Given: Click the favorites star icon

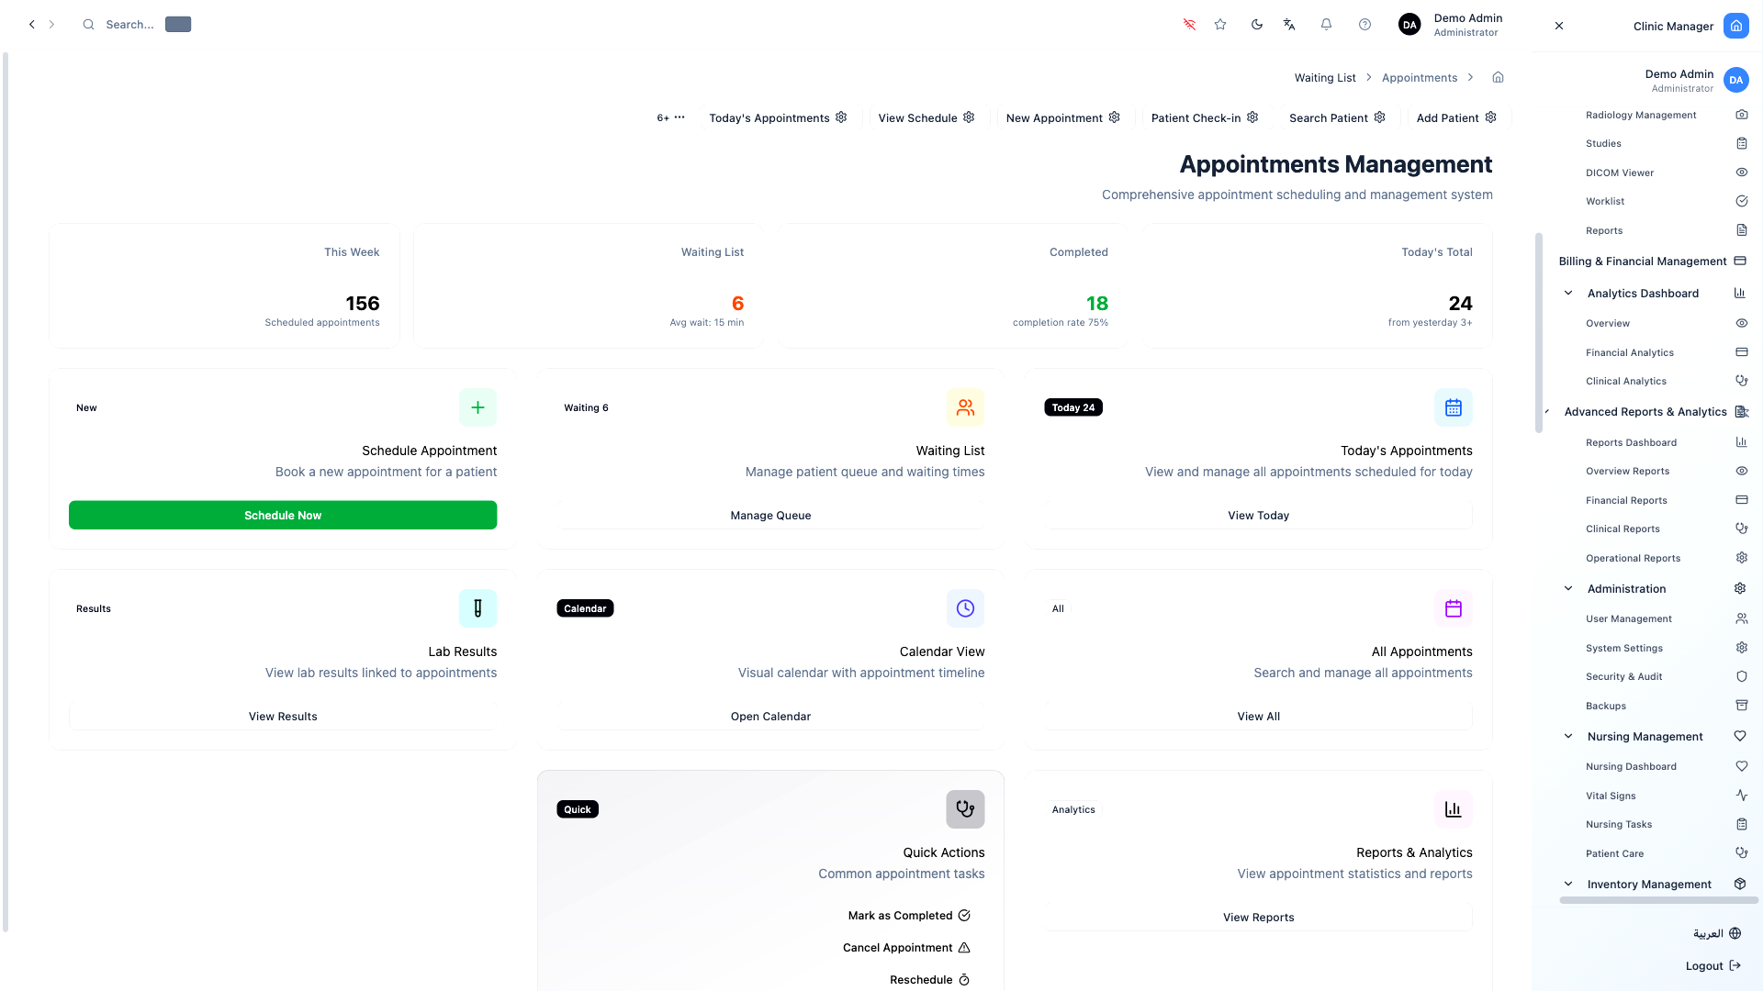Looking at the screenshot, I should coord(1220,25).
